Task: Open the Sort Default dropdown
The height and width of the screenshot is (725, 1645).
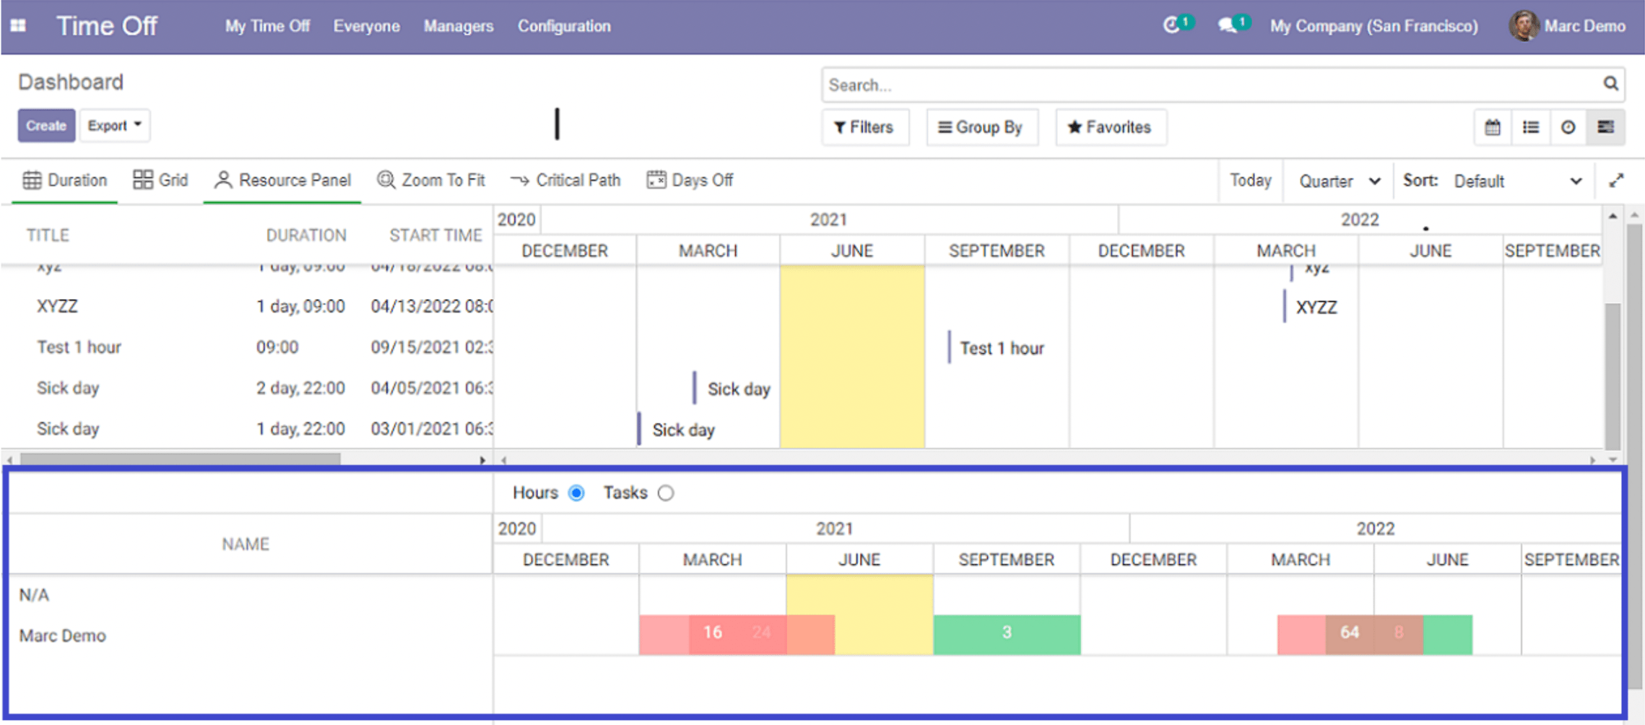Action: 1516,181
